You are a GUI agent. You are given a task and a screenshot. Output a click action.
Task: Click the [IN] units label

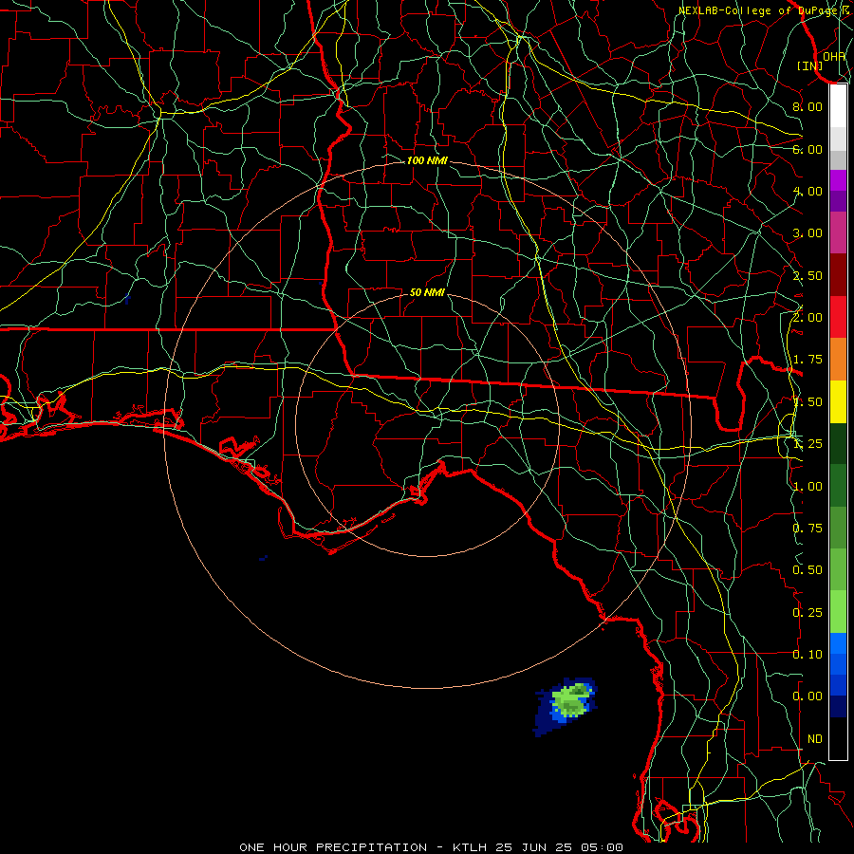810,65
